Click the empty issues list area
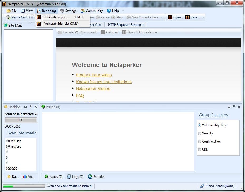The width and height of the screenshot is (245, 192). tap(118, 141)
